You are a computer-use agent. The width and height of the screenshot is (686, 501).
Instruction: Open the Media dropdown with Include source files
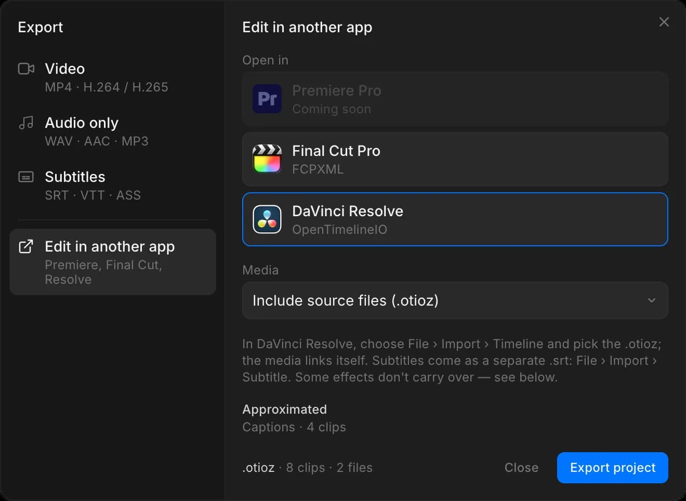pyautogui.click(x=455, y=300)
